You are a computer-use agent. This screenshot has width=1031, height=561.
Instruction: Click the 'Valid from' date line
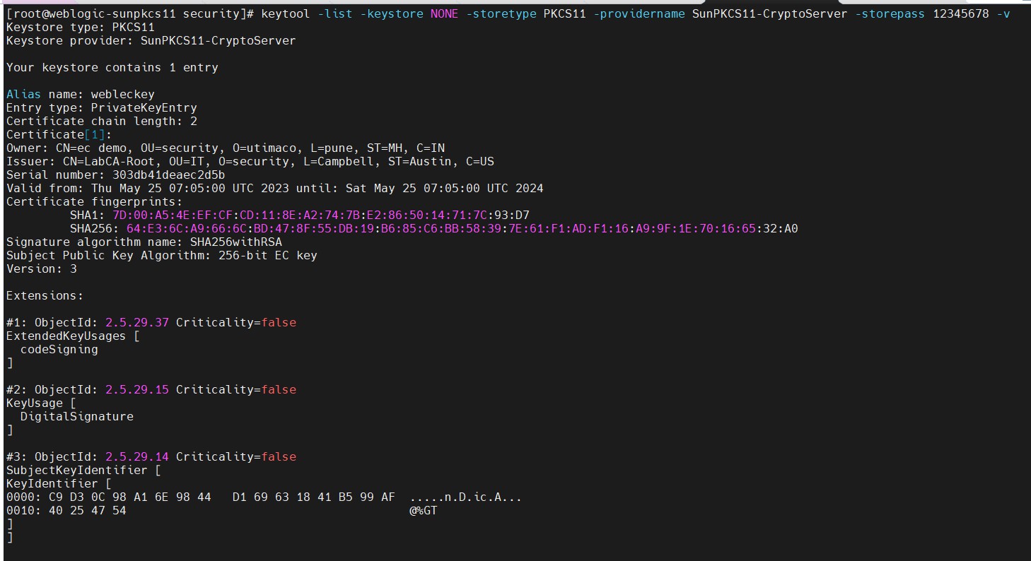pos(274,189)
